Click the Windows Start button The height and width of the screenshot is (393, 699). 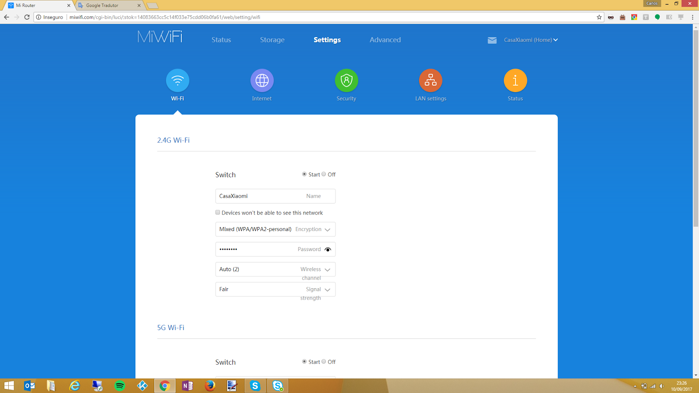coord(9,386)
